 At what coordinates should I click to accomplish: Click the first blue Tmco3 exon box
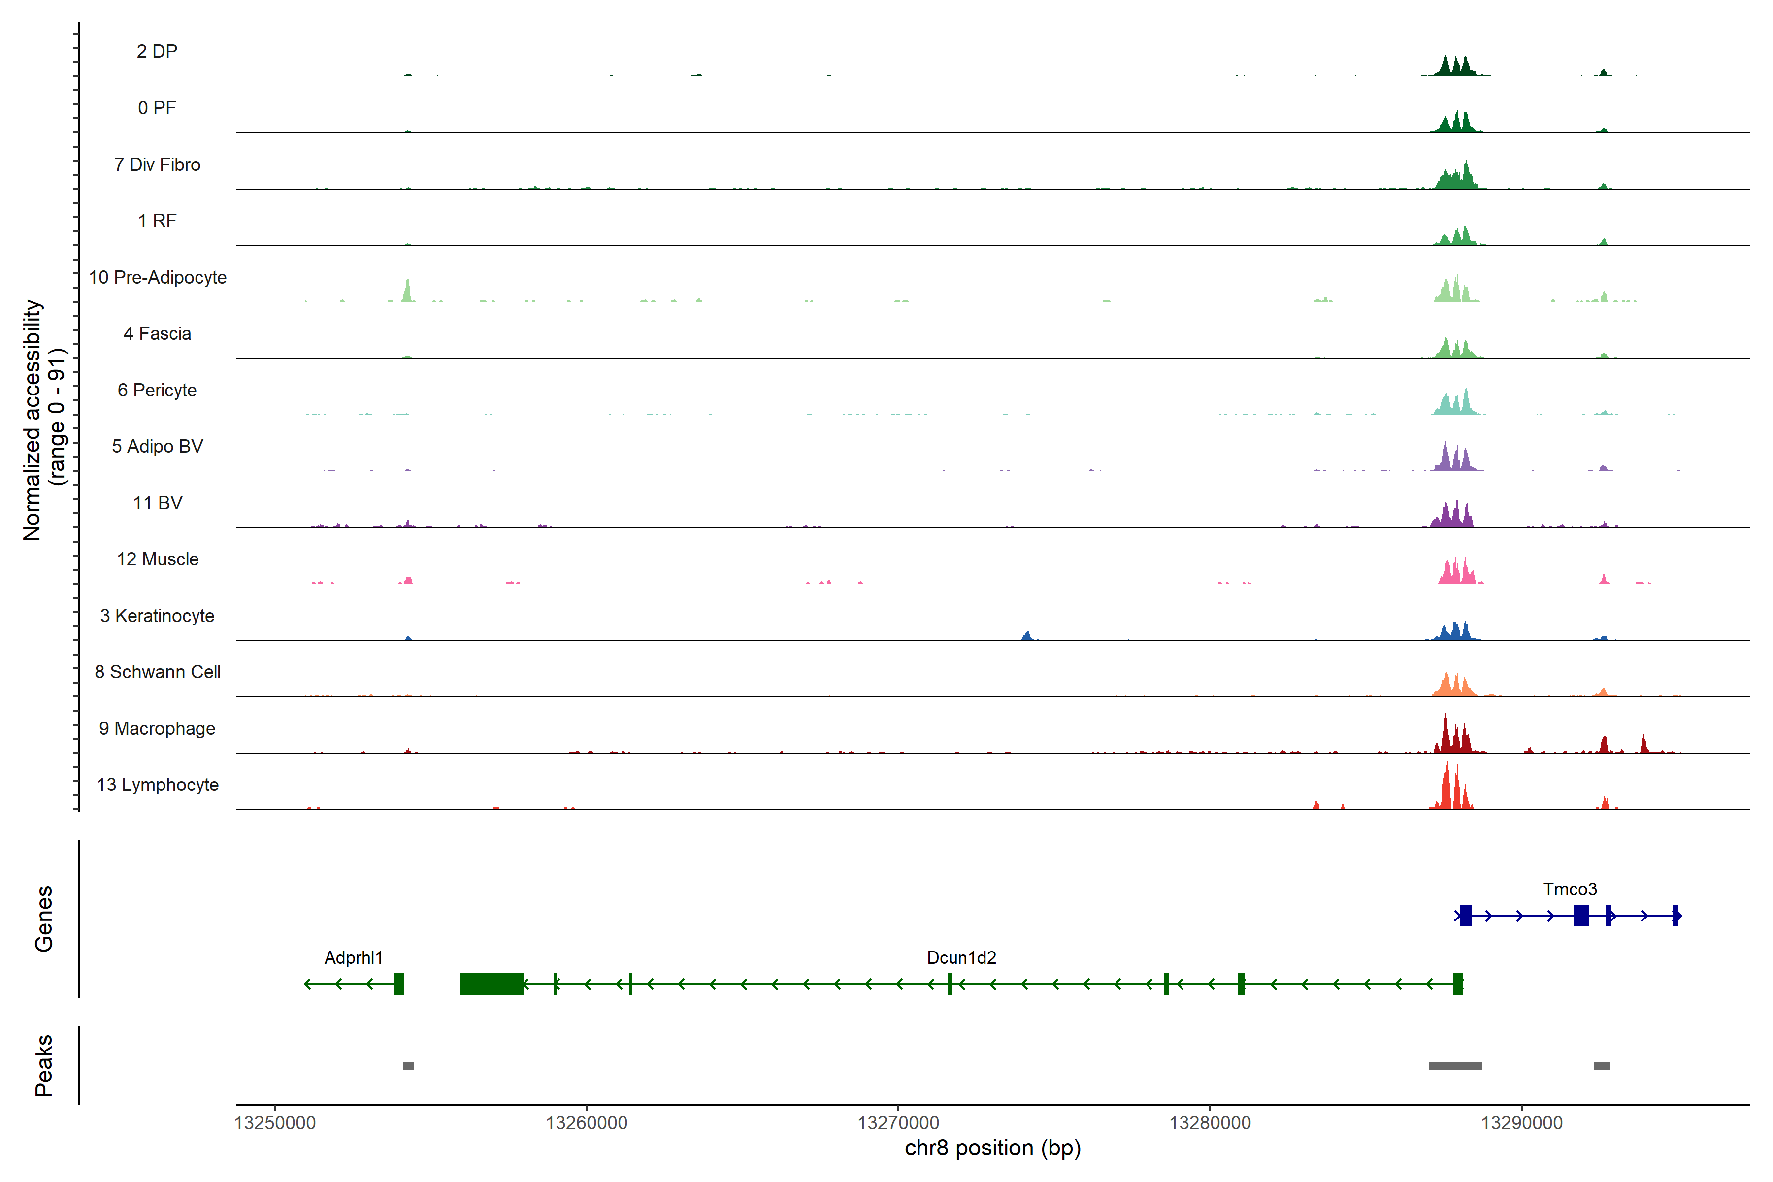point(1466,916)
